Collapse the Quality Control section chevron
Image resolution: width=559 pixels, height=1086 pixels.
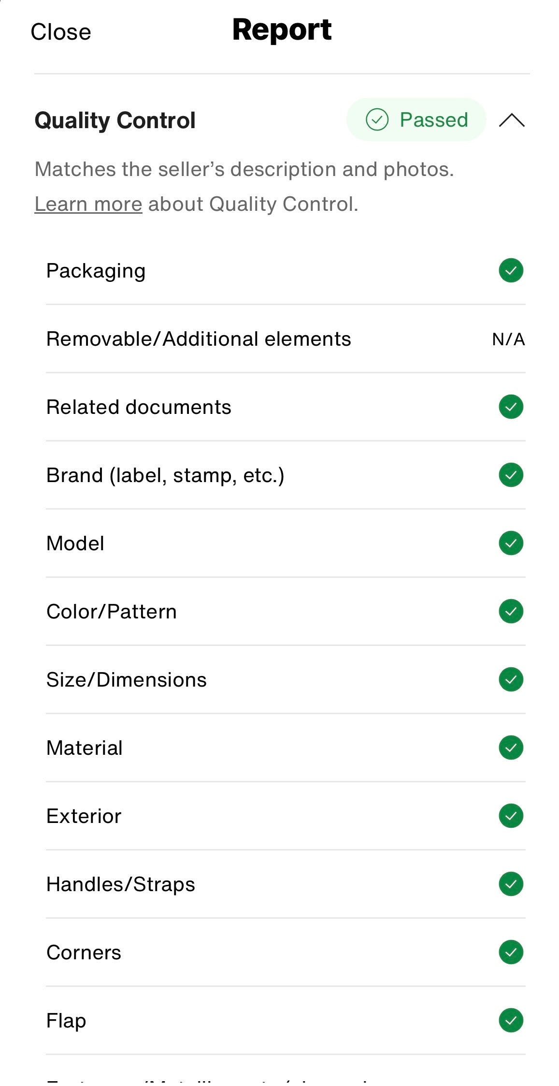512,120
